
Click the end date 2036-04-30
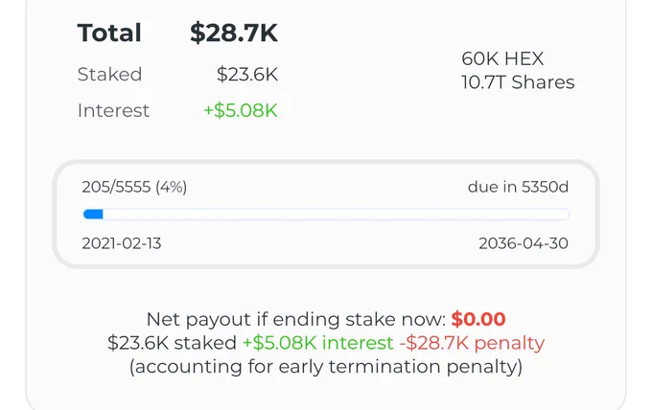click(x=524, y=243)
